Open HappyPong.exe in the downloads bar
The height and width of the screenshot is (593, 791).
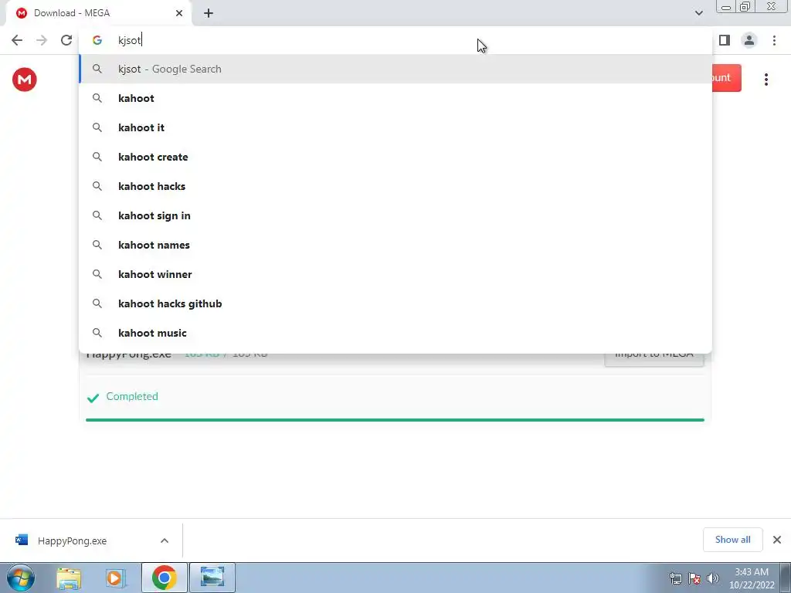pos(72,540)
